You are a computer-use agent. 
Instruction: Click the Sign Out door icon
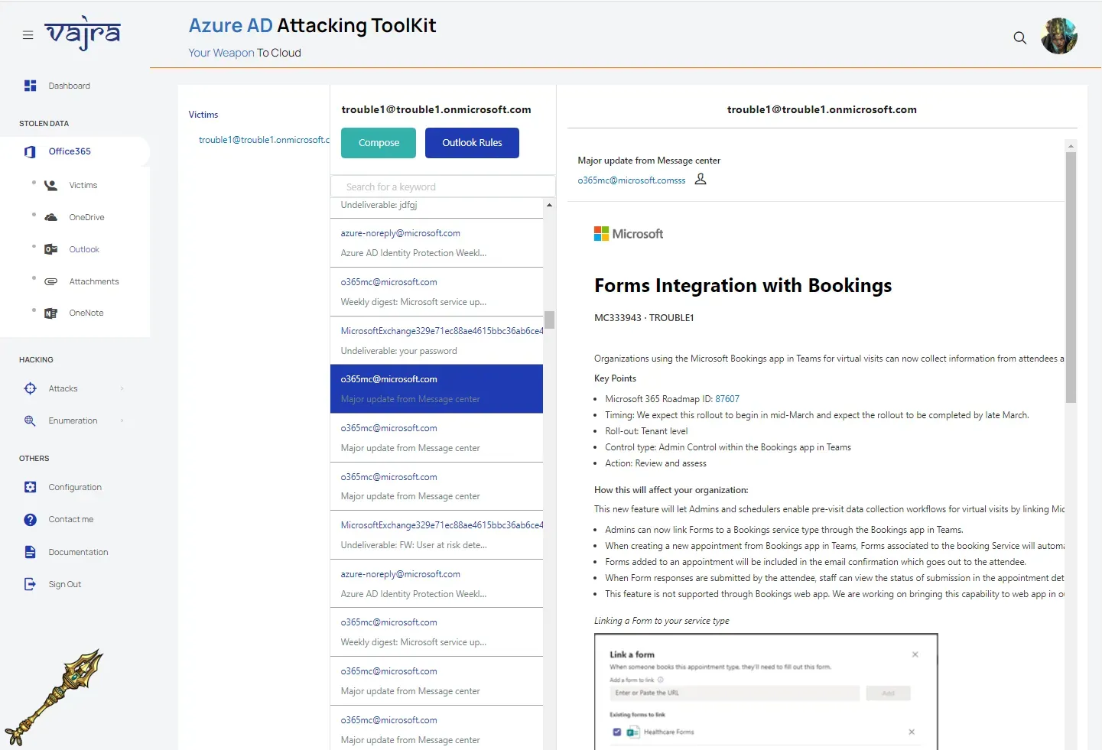[31, 584]
